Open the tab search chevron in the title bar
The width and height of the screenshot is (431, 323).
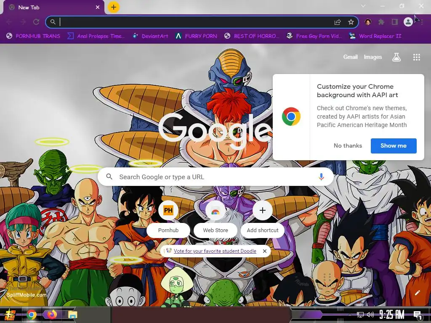tap(363, 6)
